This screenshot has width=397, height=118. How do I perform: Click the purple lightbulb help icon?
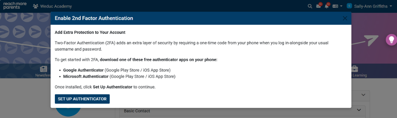[392, 40]
